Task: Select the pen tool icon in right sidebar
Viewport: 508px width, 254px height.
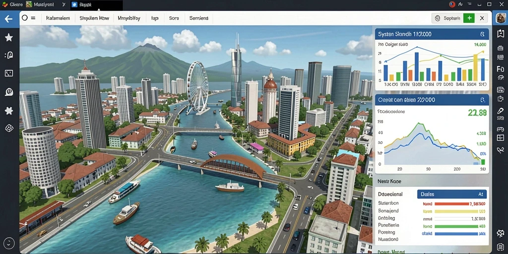Action: pos(501,111)
